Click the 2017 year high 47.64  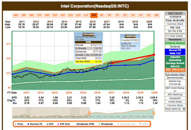[107, 24]
